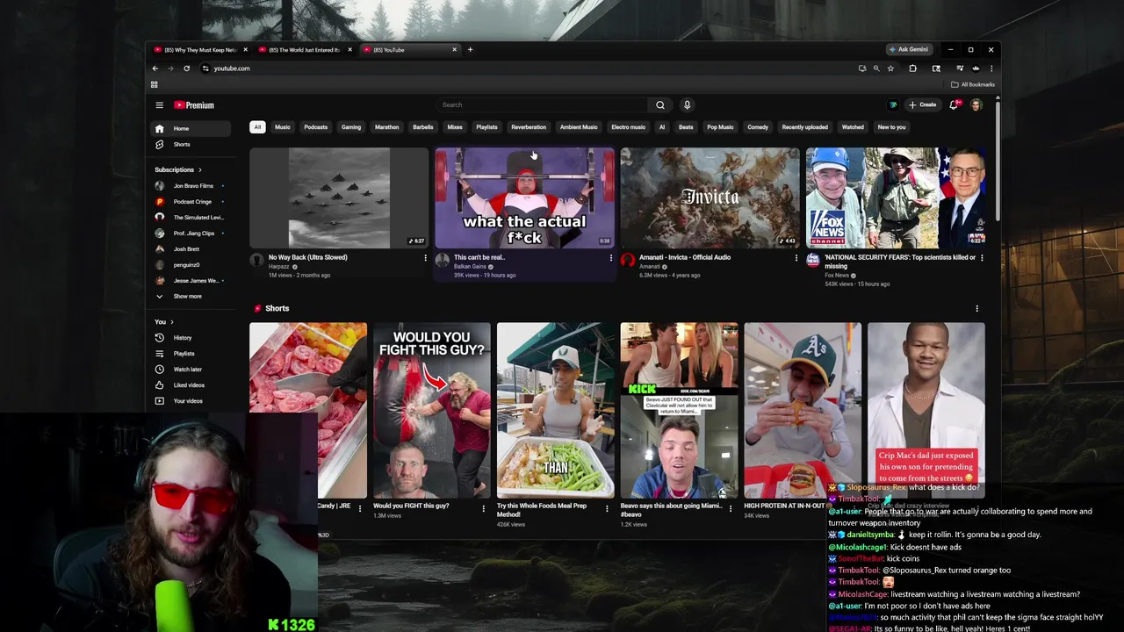Image resolution: width=1124 pixels, height=632 pixels.
Task: Select the All filter chip
Action: [x=257, y=127]
